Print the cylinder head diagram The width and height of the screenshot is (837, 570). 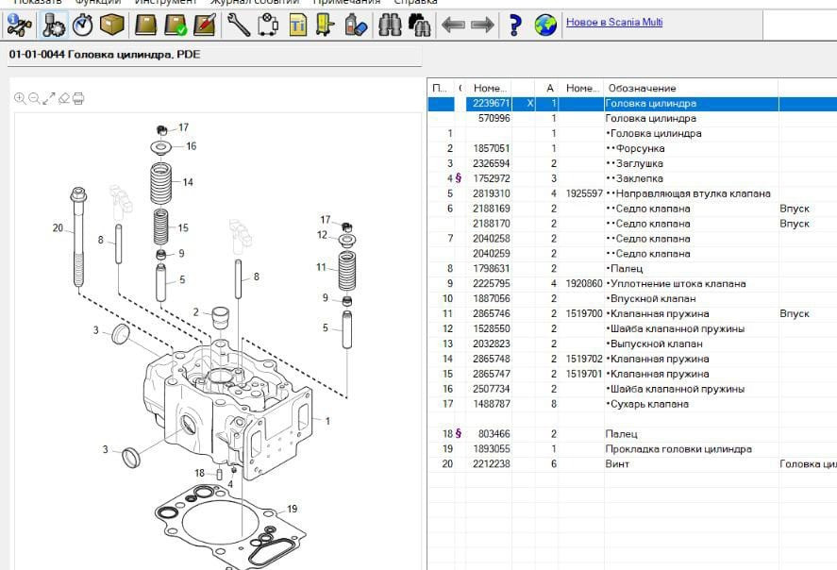pos(78,98)
